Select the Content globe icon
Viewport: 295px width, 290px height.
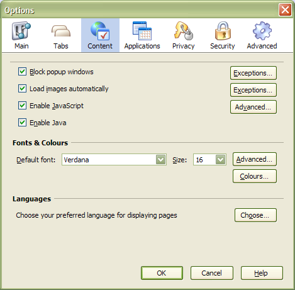click(x=100, y=31)
